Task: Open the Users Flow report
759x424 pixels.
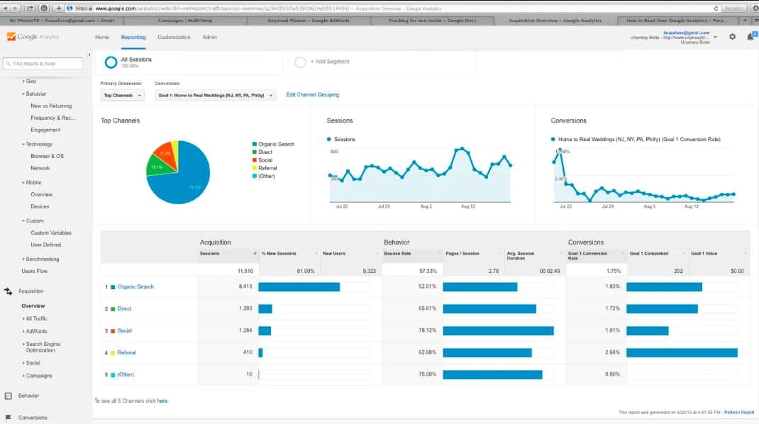Action: [34, 271]
